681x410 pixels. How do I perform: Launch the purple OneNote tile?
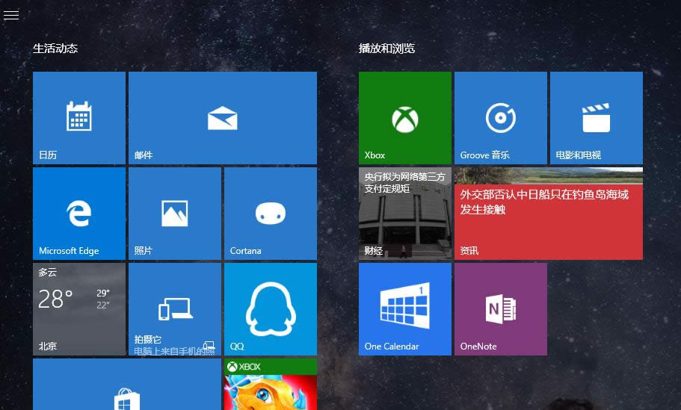point(501,308)
